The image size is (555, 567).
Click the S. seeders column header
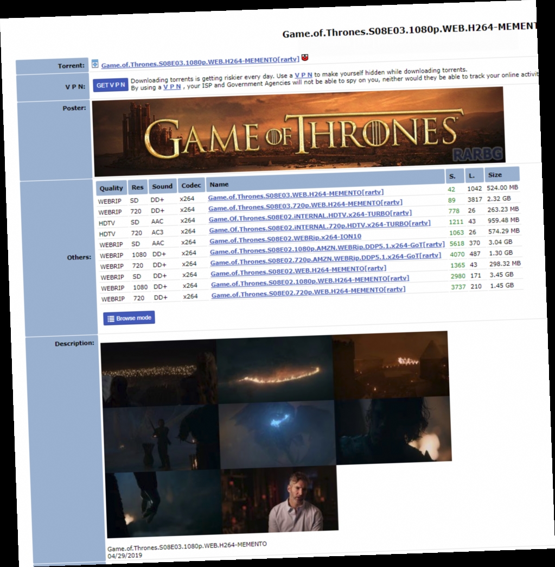point(454,176)
